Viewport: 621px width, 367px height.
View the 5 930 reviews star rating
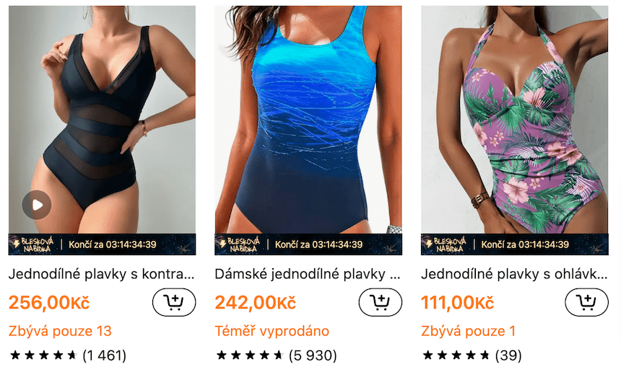tap(276, 355)
